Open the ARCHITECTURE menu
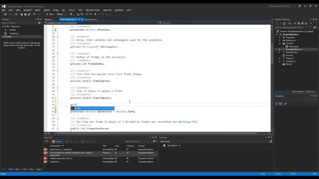 93,10
